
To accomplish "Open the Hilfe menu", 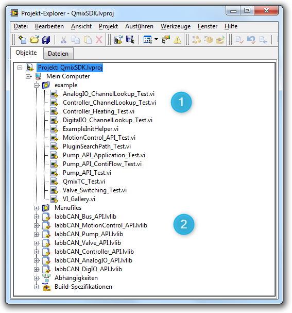I will [231, 26].
